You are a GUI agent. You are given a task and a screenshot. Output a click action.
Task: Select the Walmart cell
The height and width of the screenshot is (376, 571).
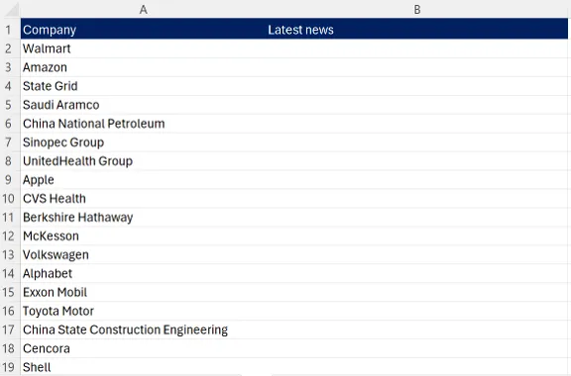144,48
